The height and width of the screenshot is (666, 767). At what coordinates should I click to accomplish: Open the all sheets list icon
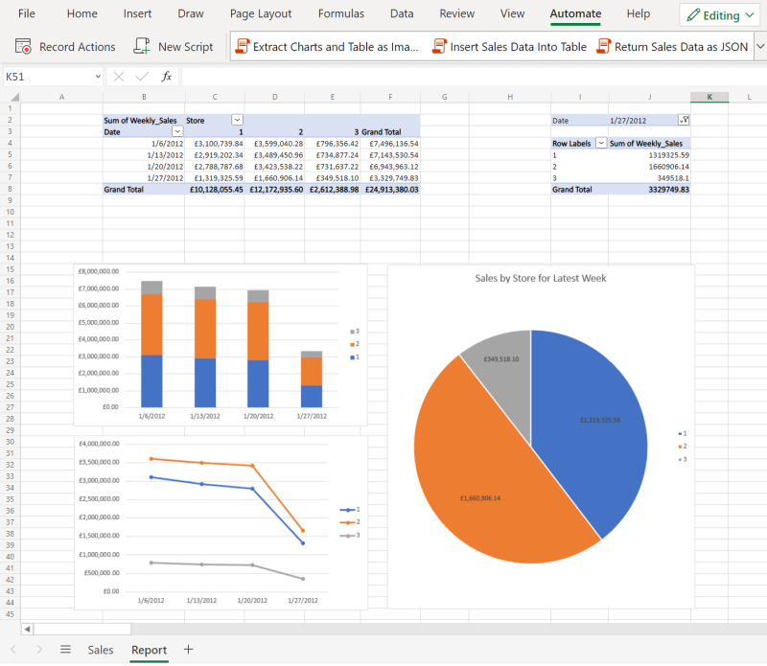[65, 650]
